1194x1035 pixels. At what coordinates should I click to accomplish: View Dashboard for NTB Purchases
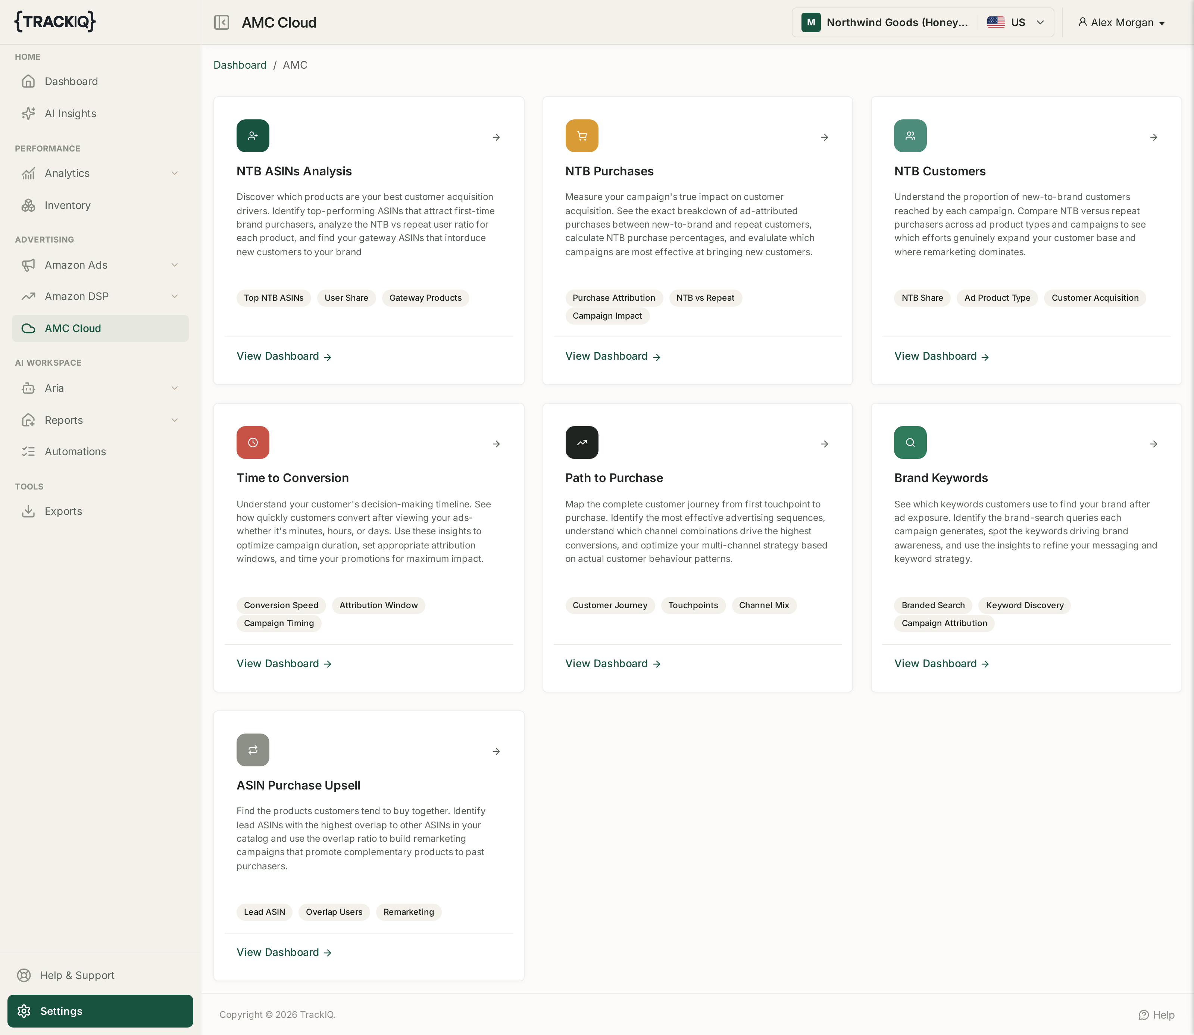pyautogui.click(x=613, y=356)
